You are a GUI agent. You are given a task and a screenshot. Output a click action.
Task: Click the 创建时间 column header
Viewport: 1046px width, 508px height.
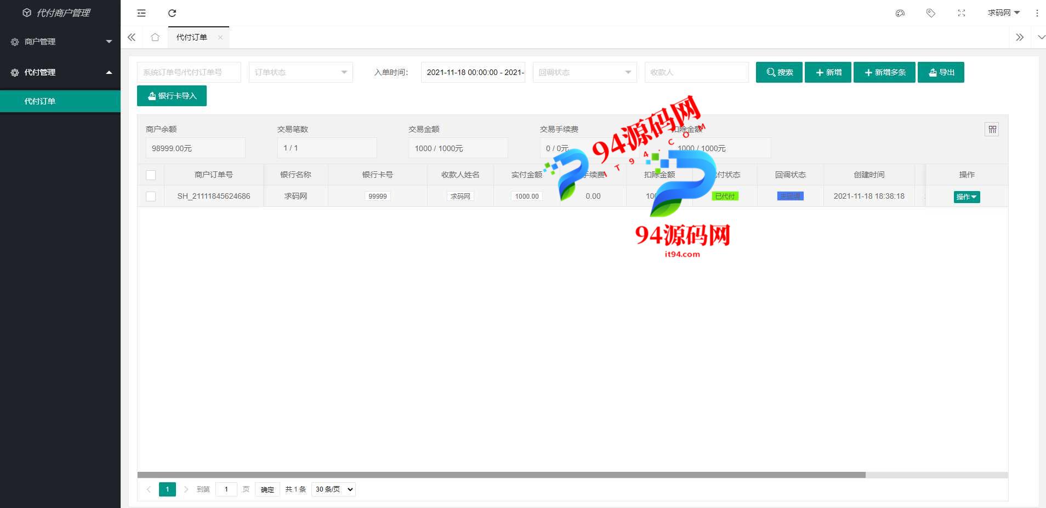[x=869, y=175]
